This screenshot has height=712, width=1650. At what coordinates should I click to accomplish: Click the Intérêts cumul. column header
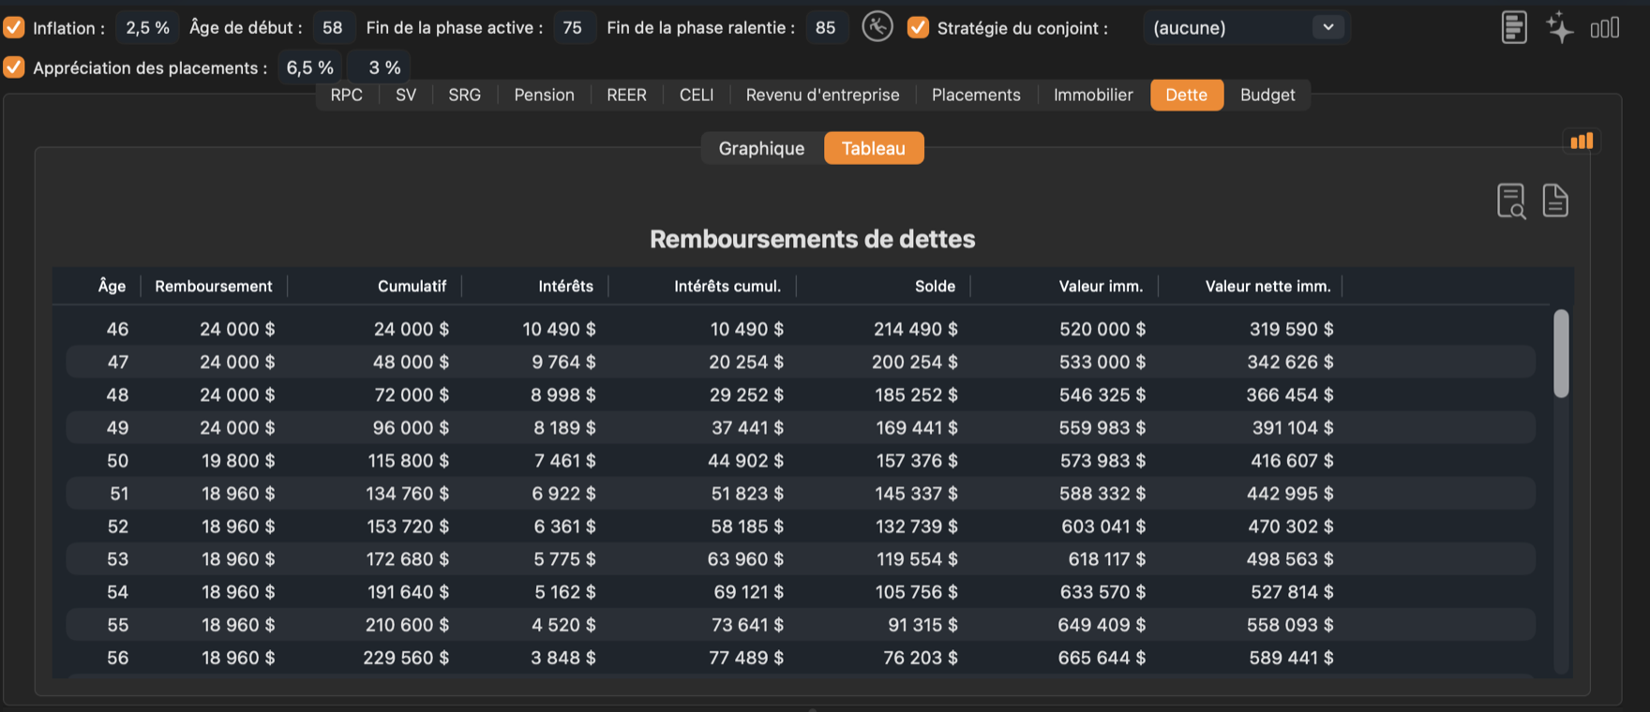(x=727, y=286)
